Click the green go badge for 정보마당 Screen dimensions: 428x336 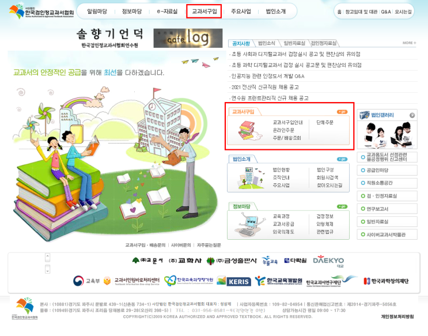click(342, 206)
